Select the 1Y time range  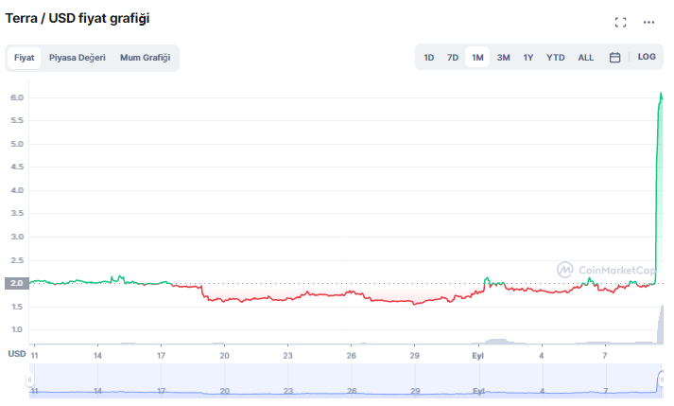[528, 58]
